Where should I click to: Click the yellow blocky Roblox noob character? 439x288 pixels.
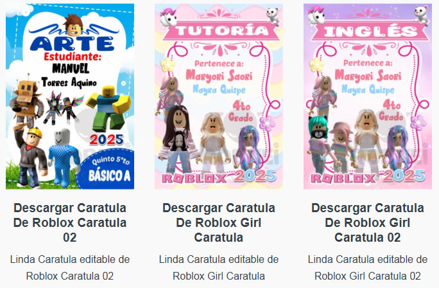pos(109,108)
